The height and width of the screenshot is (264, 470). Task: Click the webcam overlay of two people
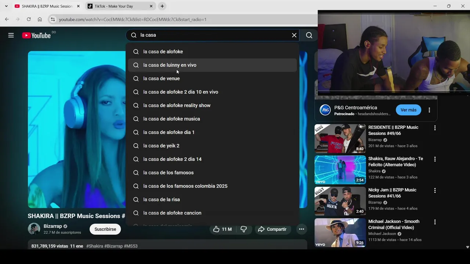394,53
